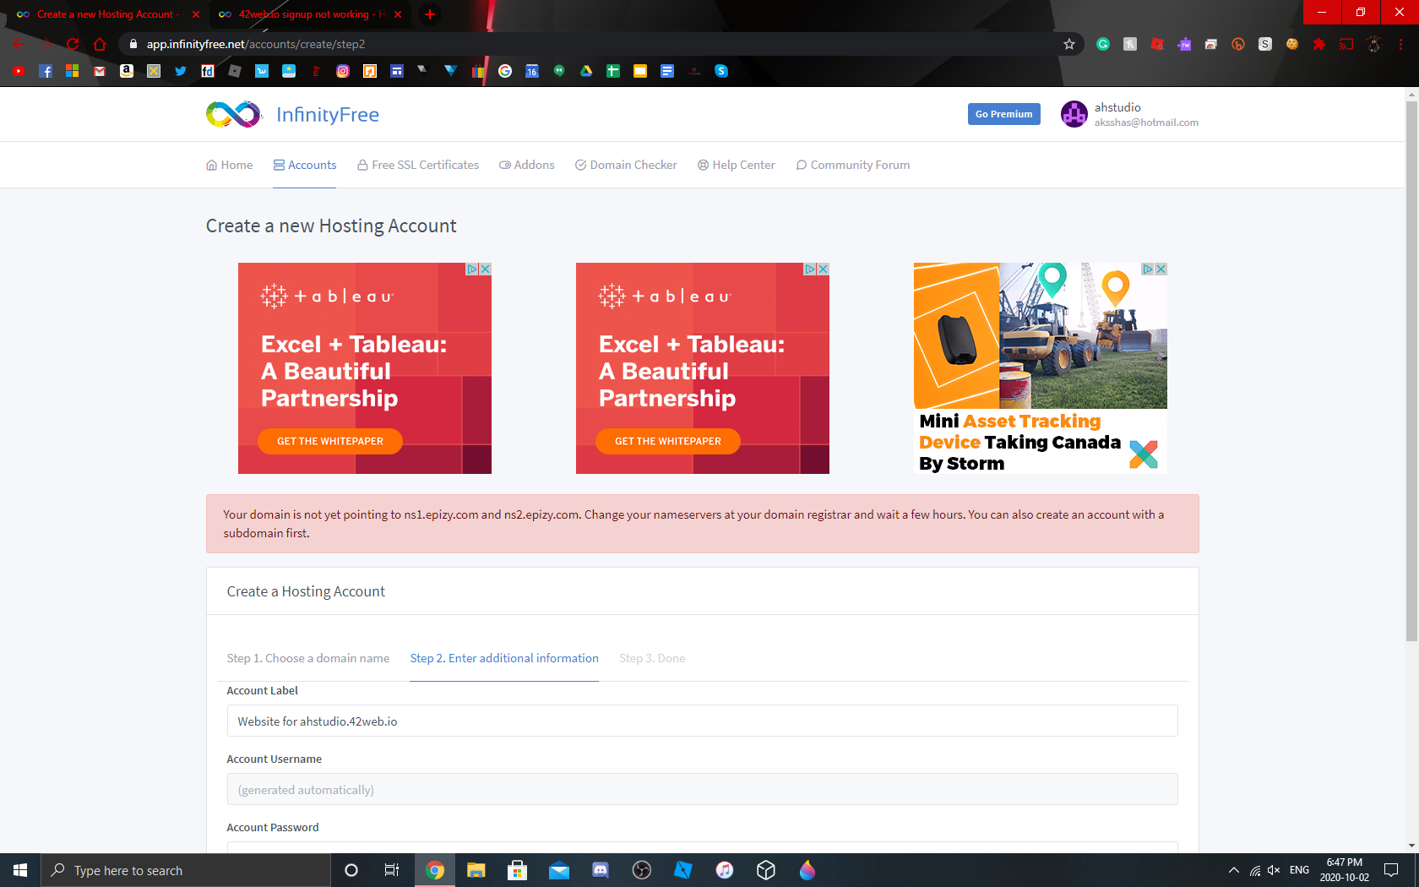The width and height of the screenshot is (1419, 887).
Task: Open the Instagram bookmark icon
Action: (343, 71)
